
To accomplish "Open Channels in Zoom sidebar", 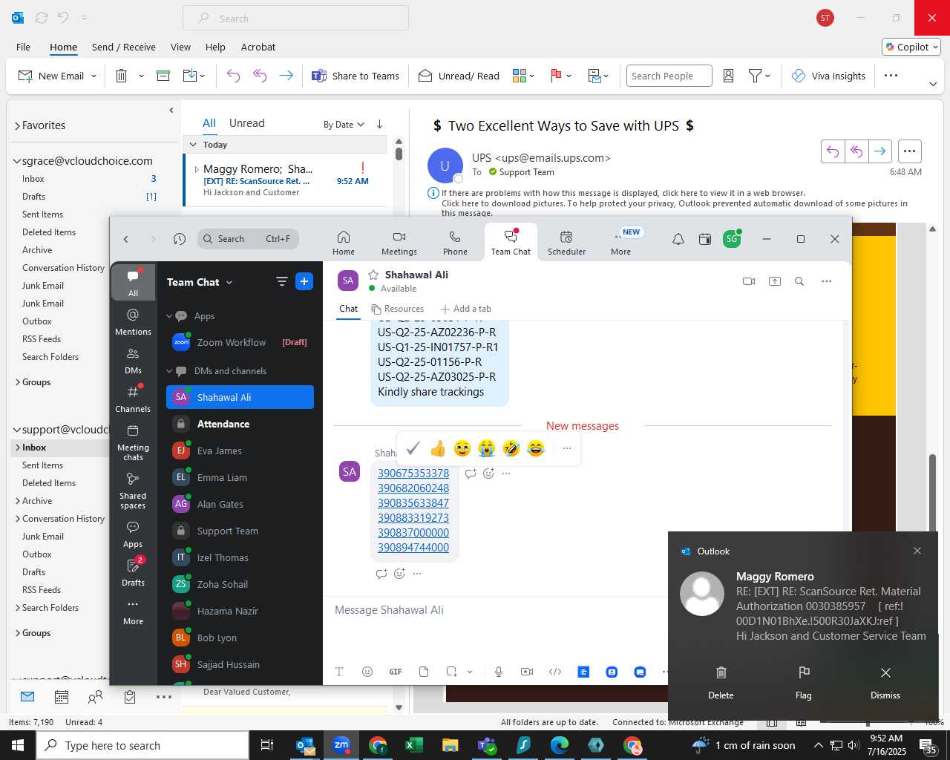I will tap(133, 399).
